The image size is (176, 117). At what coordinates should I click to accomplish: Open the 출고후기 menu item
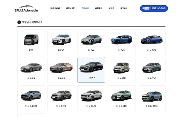coord(124,8)
